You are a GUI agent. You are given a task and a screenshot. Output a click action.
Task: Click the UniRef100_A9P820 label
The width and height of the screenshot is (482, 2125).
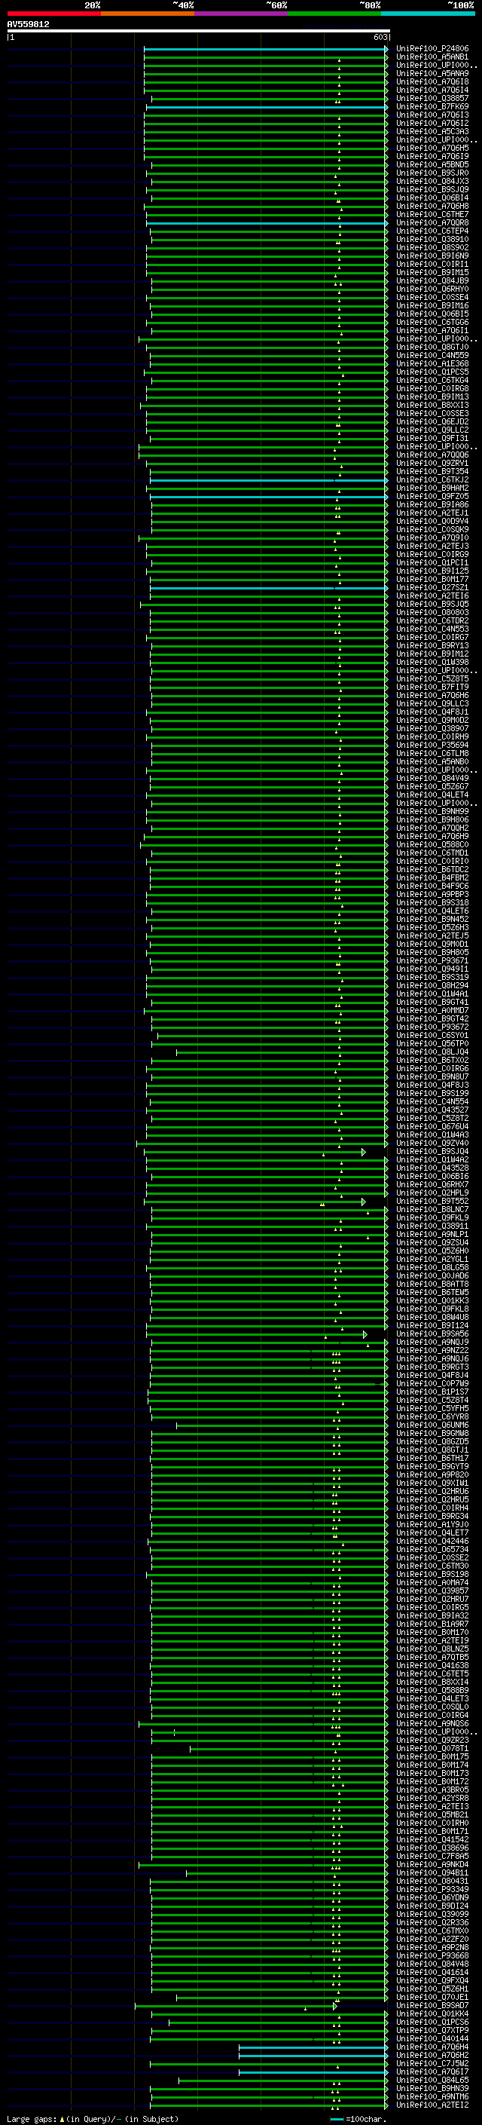(432, 1475)
